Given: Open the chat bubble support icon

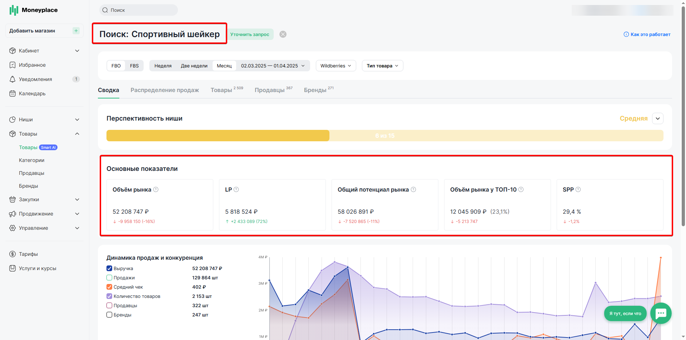Looking at the screenshot, I should pyautogui.click(x=661, y=313).
